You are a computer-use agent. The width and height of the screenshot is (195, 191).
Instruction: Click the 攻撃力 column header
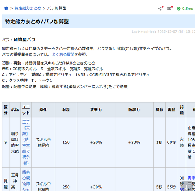pos(96,110)
